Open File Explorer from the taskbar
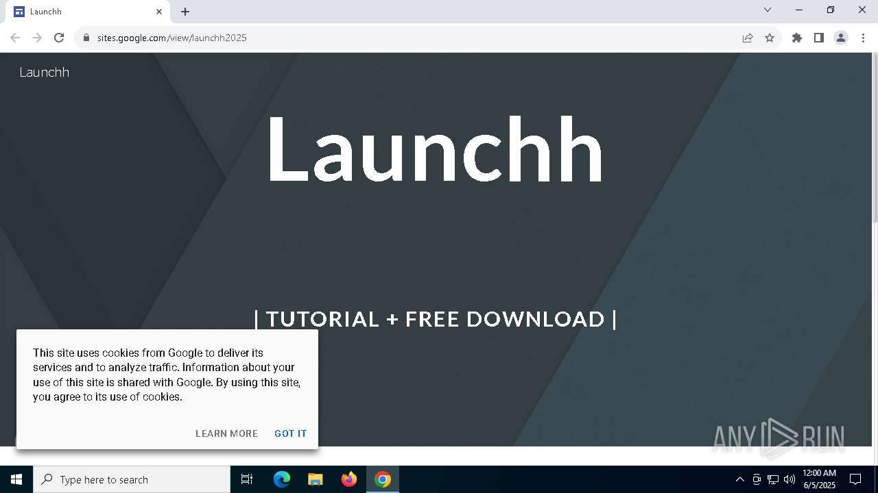This screenshot has height=493, width=878. [316, 479]
